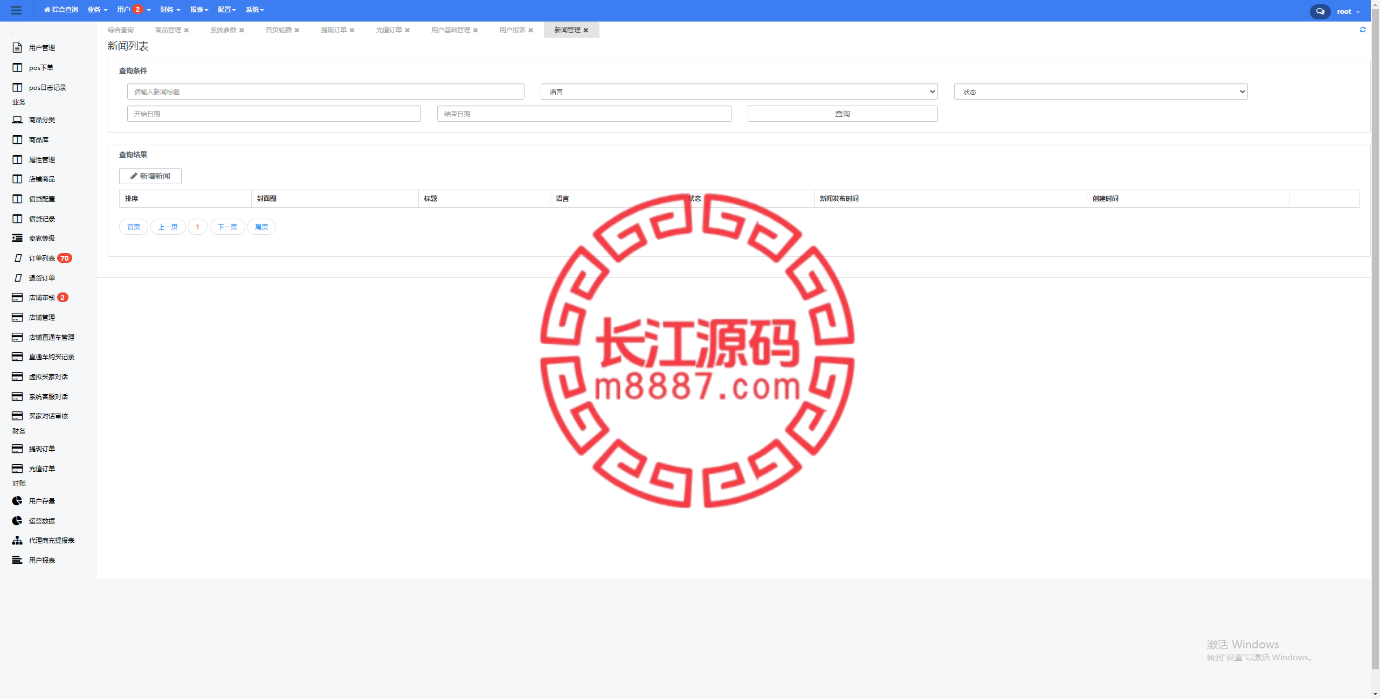
Task: Close the 提现订单 tab
Action: coord(352,30)
